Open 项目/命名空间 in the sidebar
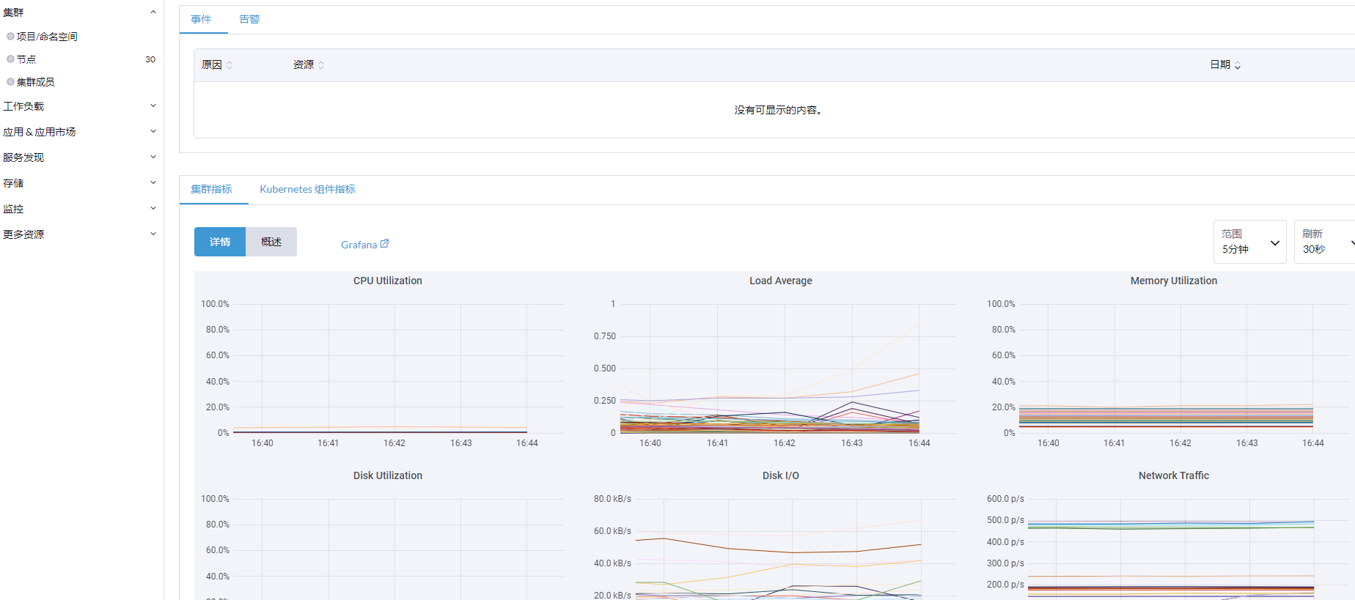 point(47,36)
